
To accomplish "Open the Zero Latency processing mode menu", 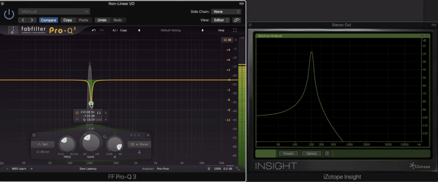I will click(x=88, y=169).
